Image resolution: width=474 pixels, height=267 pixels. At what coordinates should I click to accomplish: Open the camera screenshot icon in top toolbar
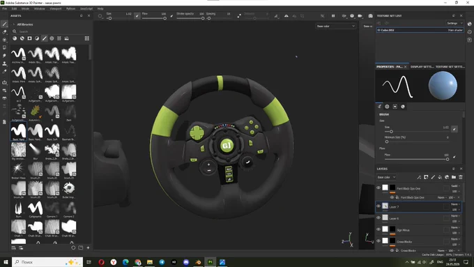click(x=370, y=16)
